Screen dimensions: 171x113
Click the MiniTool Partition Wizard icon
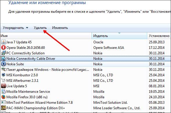pyautogui.click(x=3, y=102)
